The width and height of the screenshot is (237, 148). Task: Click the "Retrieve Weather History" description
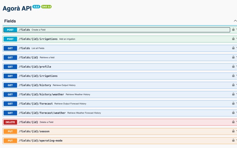(x=78, y=94)
